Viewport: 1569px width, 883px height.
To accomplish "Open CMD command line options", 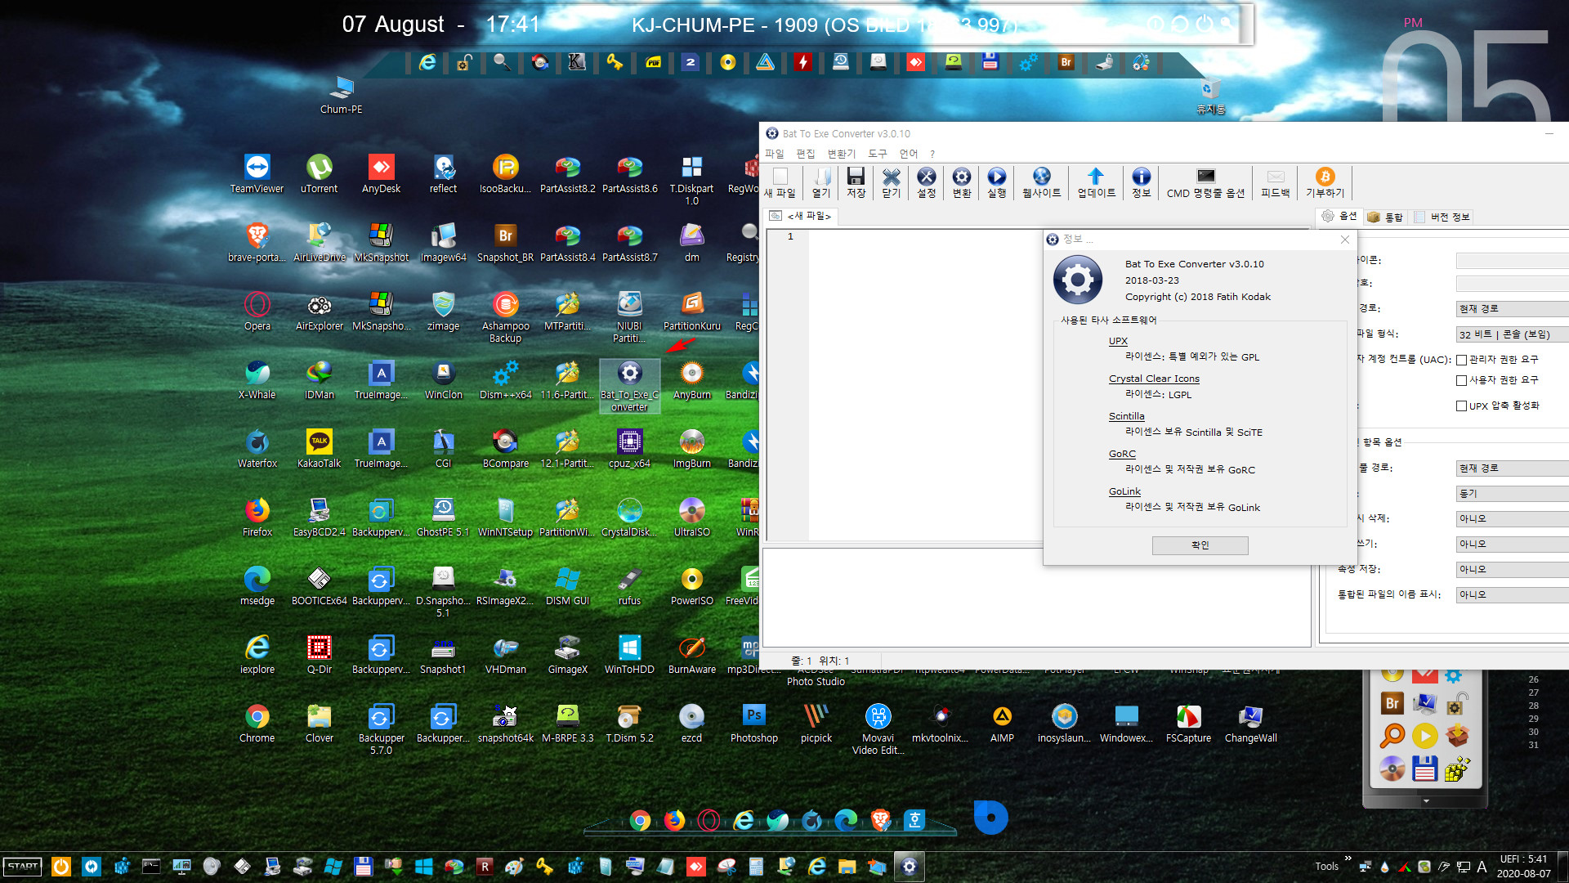I will [x=1205, y=182].
